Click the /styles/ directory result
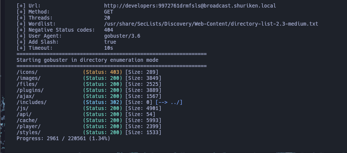Viewport: 347px width, 153px height. (29, 132)
